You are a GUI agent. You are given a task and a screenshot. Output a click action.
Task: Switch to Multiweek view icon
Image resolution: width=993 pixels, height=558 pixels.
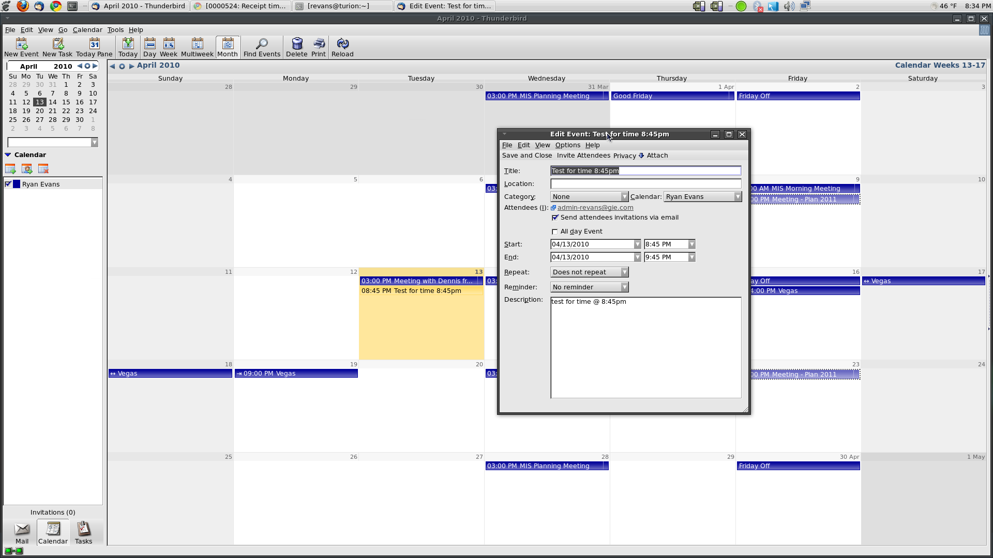[197, 43]
